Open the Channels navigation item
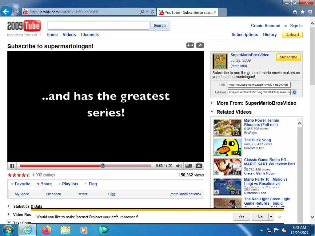This screenshot has width=315, height=236. tap(90, 34)
